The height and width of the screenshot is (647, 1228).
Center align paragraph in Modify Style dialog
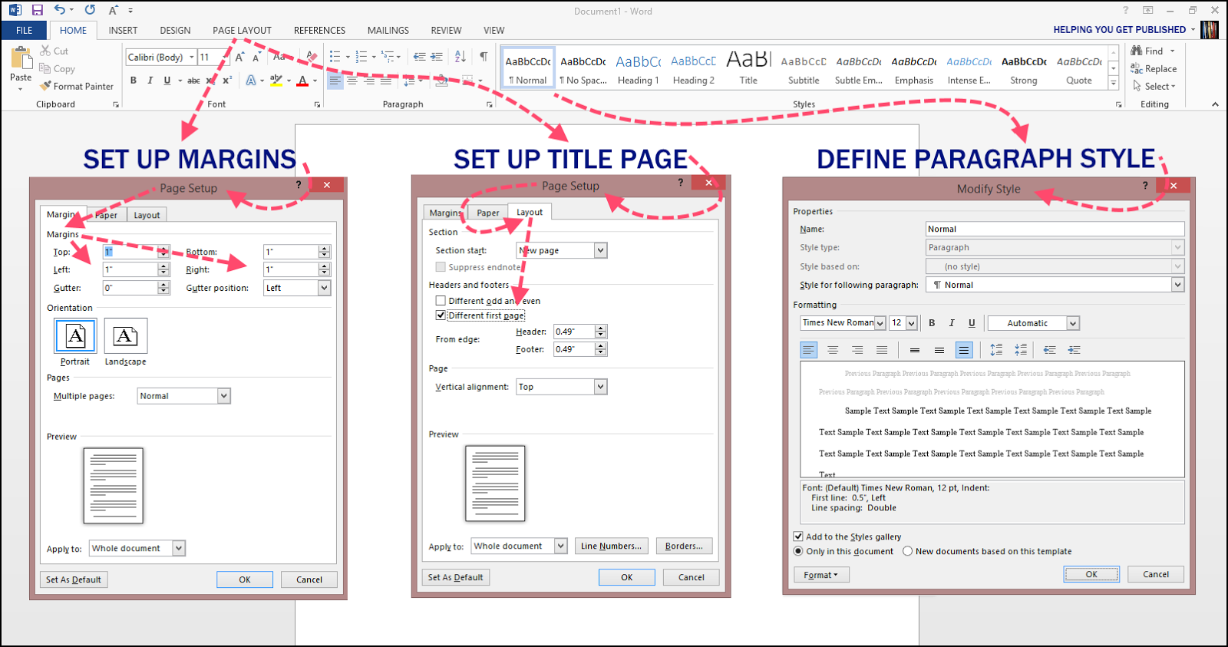833,350
